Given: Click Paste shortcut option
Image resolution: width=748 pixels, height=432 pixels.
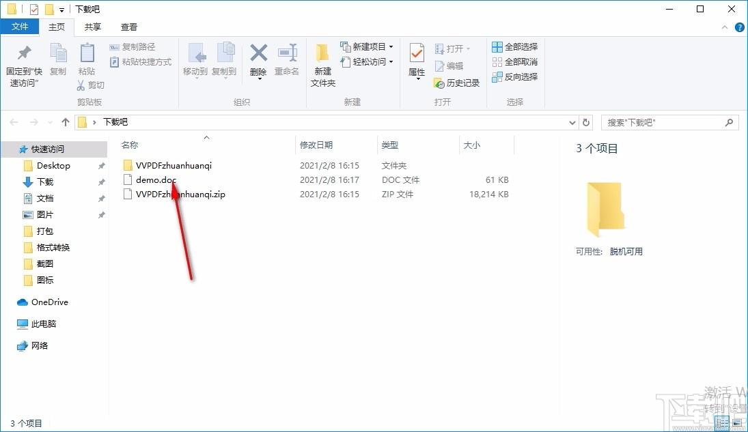Looking at the screenshot, I should (x=141, y=62).
